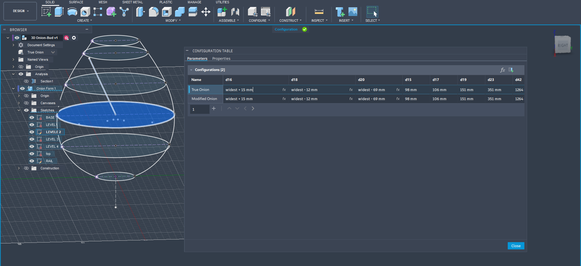Open the Measure tool in Inspect
The width and height of the screenshot is (581, 266).
click(319, 12)
